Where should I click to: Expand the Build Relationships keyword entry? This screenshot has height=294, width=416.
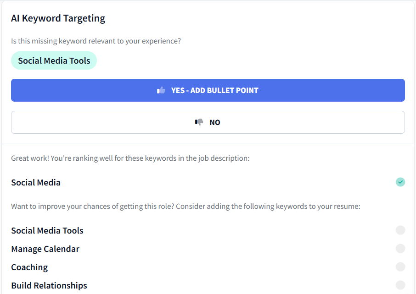coord(49,284)
